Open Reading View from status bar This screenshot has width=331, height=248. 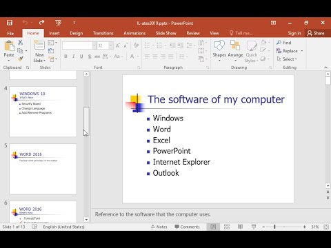(240, 227)
